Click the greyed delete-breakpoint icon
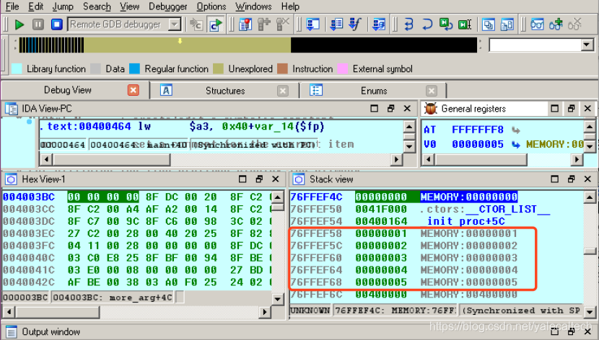 [x=283, y=24]
